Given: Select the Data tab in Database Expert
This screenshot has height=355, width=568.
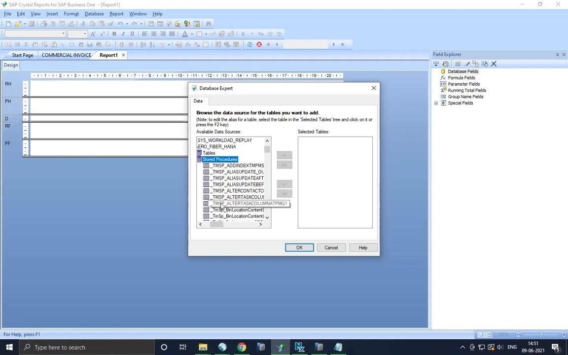Looking at the screenshot, I should [x=198, y=101].
